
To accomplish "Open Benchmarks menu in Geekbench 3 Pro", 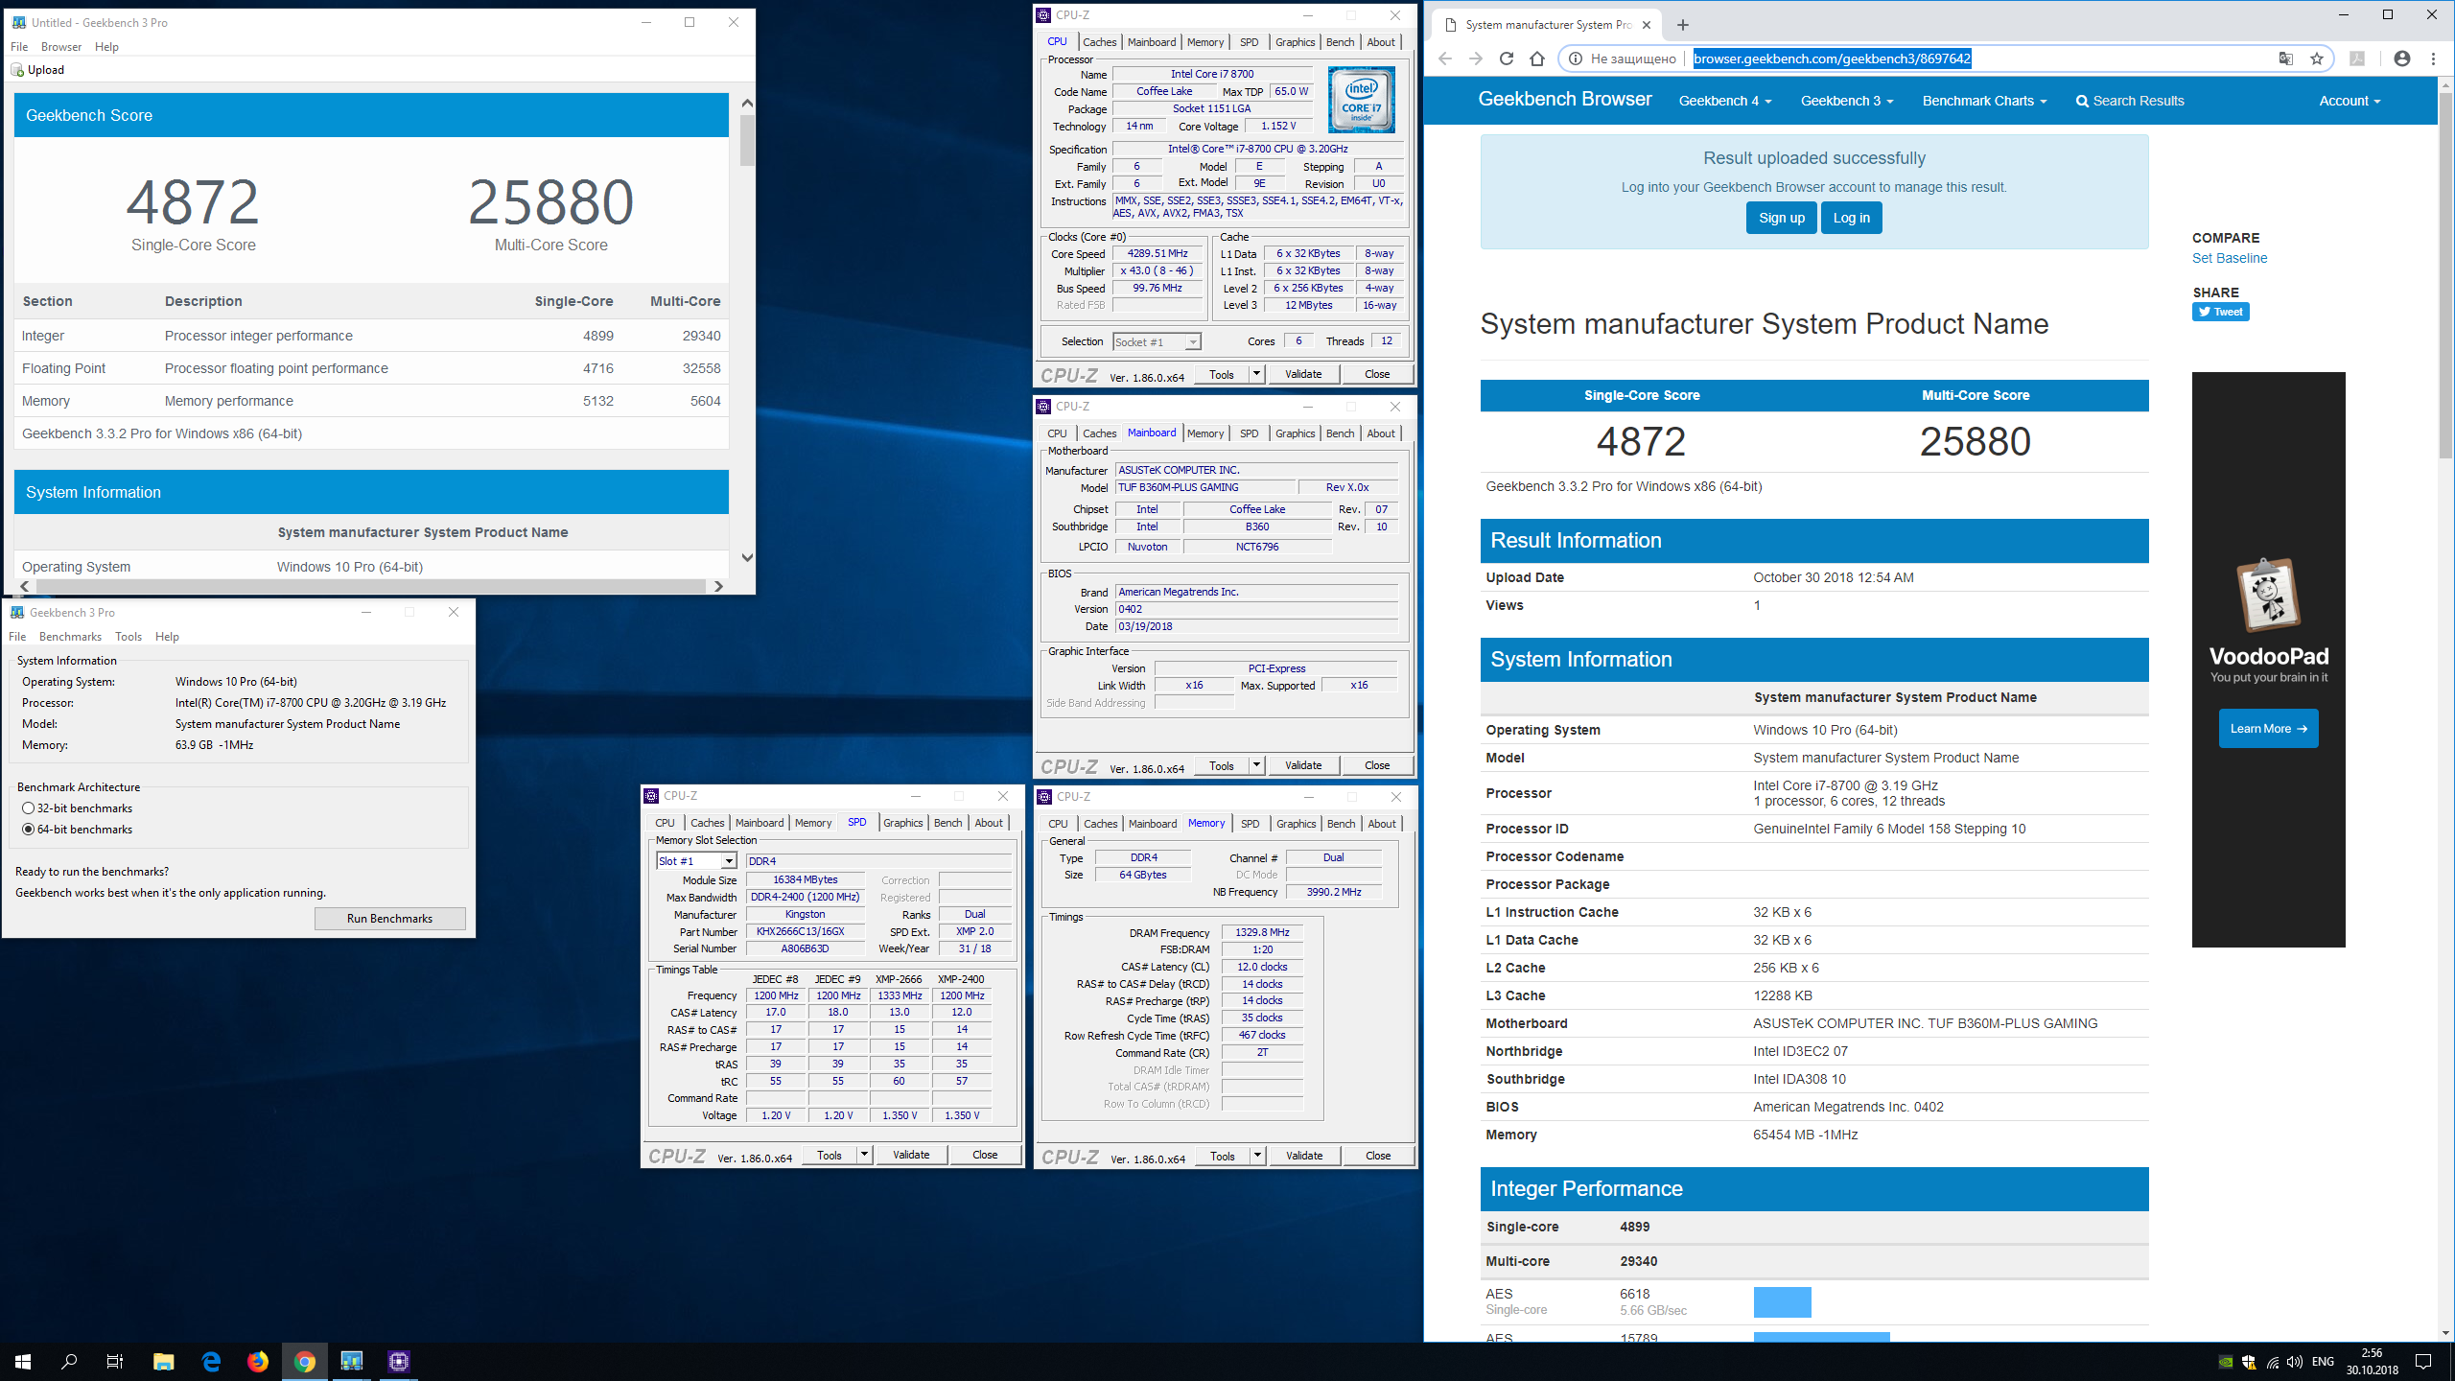I will click(x=70, y=637).
